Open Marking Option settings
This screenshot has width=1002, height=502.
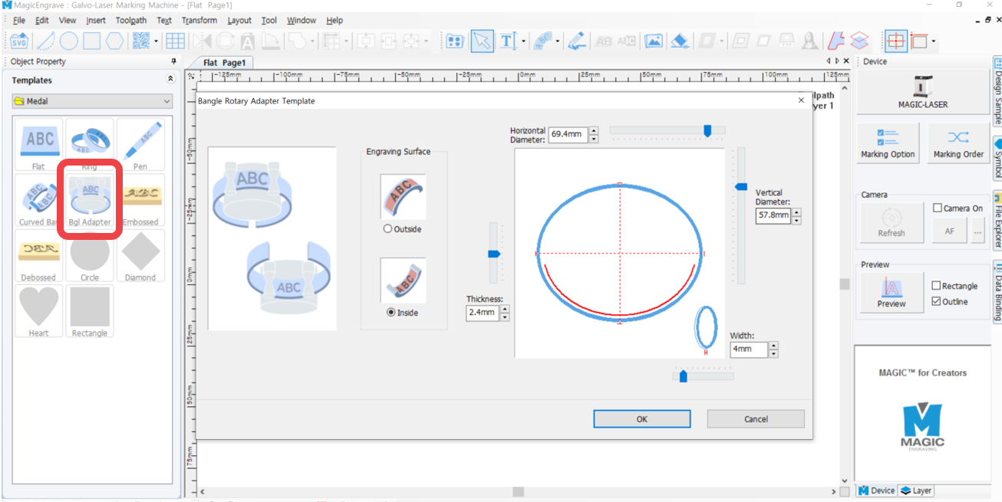[888, 143]
